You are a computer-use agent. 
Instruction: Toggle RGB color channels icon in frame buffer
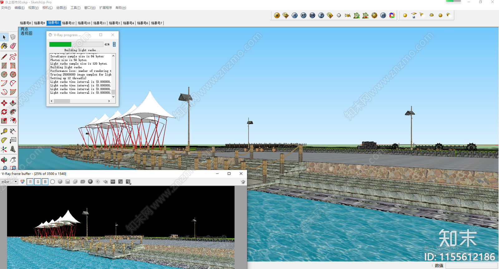point(22,182)
